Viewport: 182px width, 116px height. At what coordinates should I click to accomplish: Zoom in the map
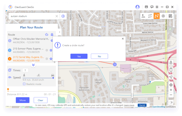click(x=171, y=90)
